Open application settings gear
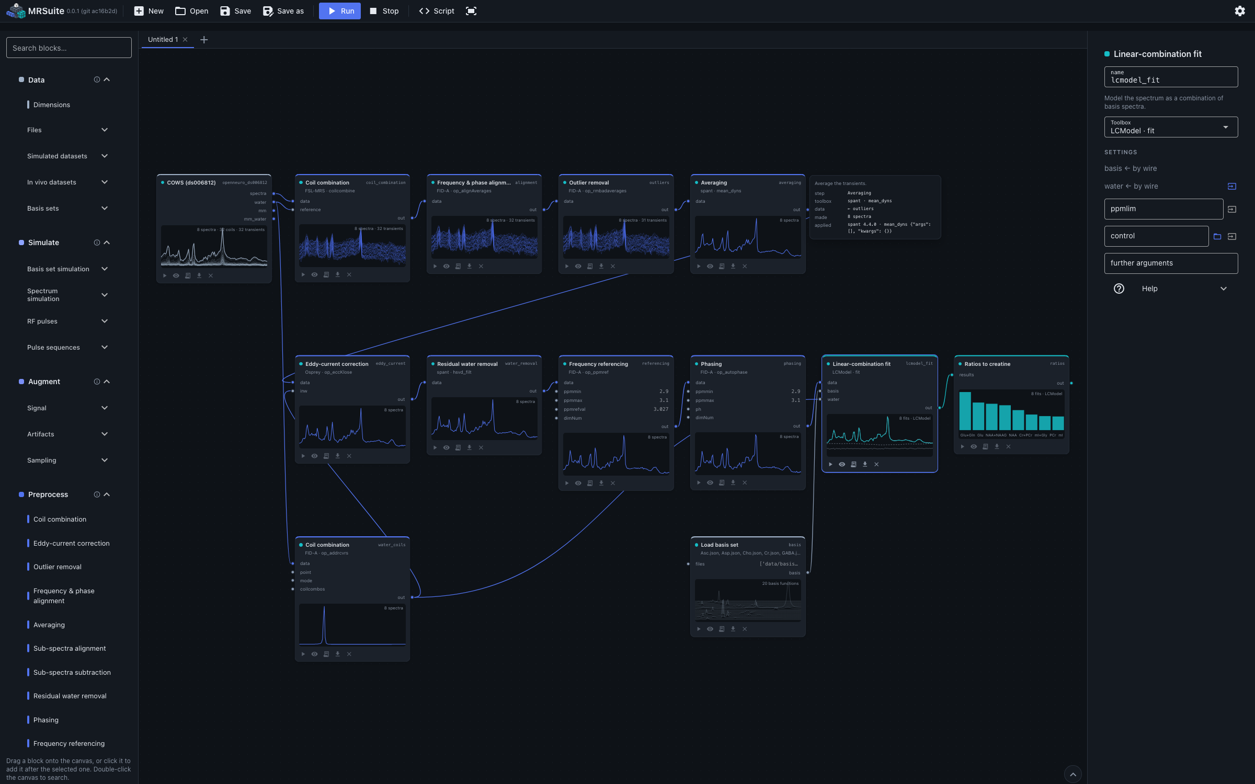 click(1240, 11)
